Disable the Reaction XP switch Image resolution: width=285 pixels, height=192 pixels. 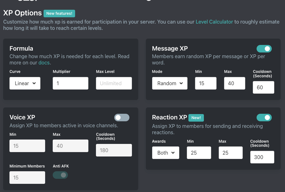pos(264,118)
